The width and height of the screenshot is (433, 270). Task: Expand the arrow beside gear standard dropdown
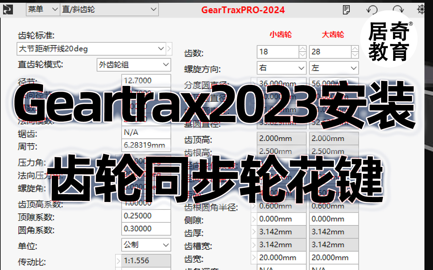[x=169, y=48]
